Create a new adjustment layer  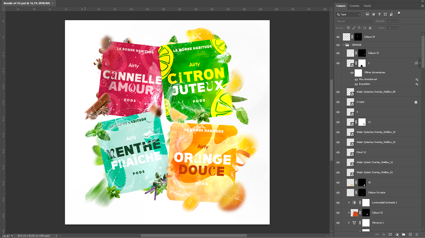pos(397,234)
